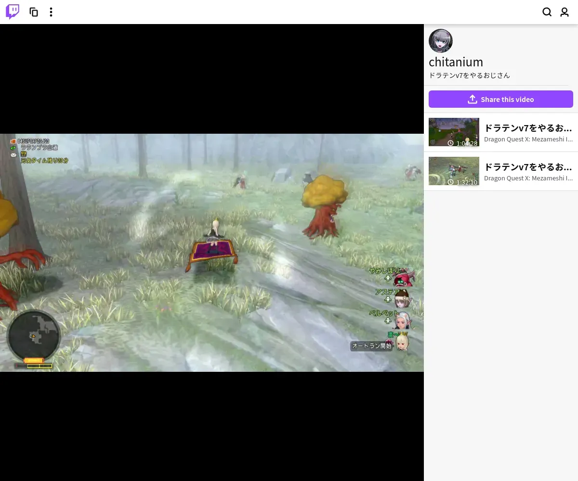This screenshot has height=481, width=578.
Task: Click the video player showing the flying carpet
Action: pos(212,253)
